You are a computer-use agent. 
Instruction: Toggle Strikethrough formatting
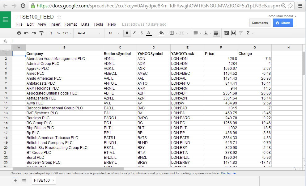[142, 33]
